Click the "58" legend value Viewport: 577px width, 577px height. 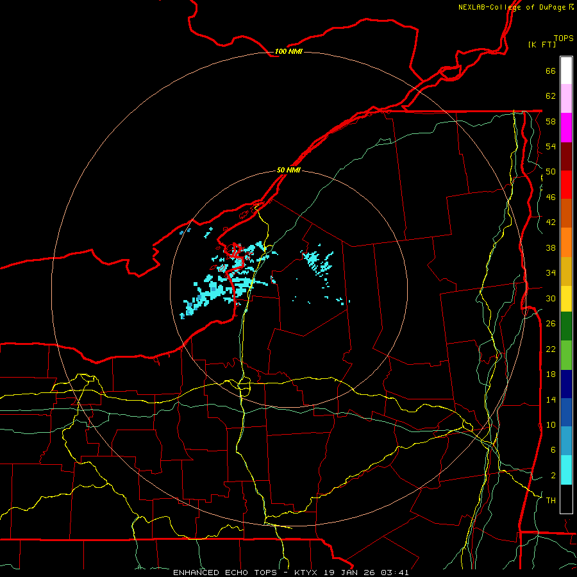coord(551,121)
